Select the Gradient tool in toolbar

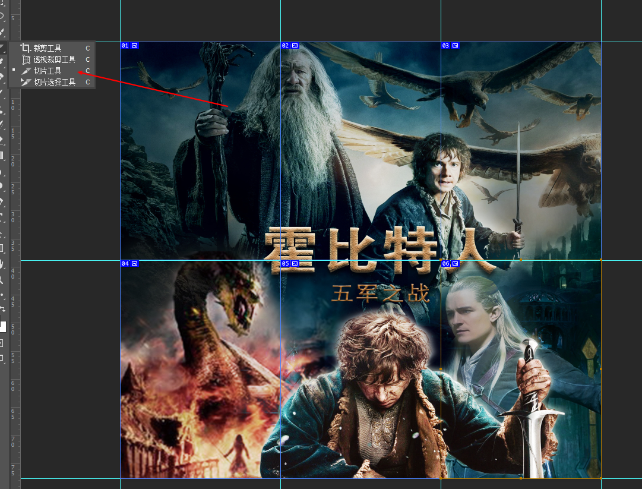point(2,155)
